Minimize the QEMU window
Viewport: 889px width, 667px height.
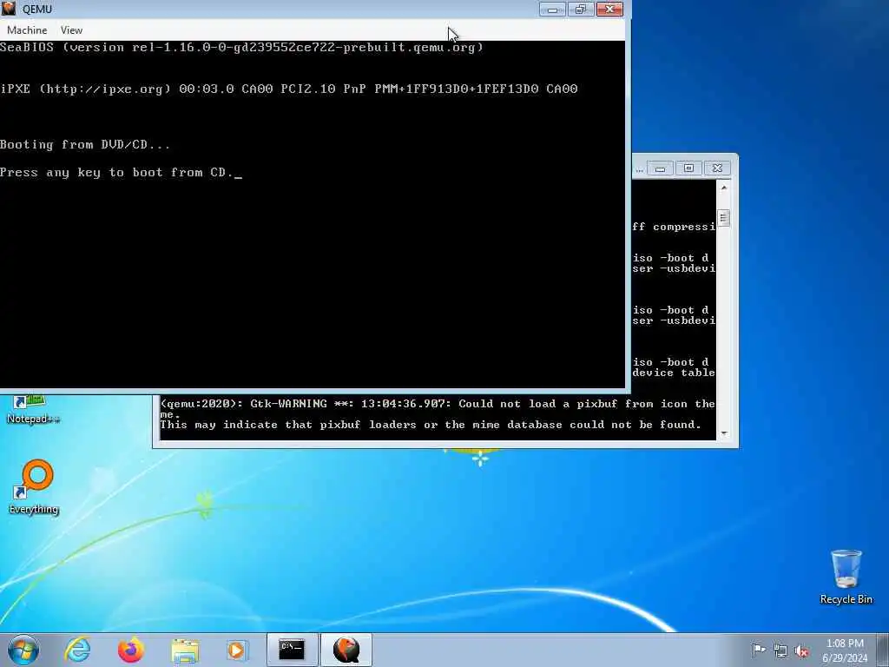pyautogui.click(x=552, y=9)
